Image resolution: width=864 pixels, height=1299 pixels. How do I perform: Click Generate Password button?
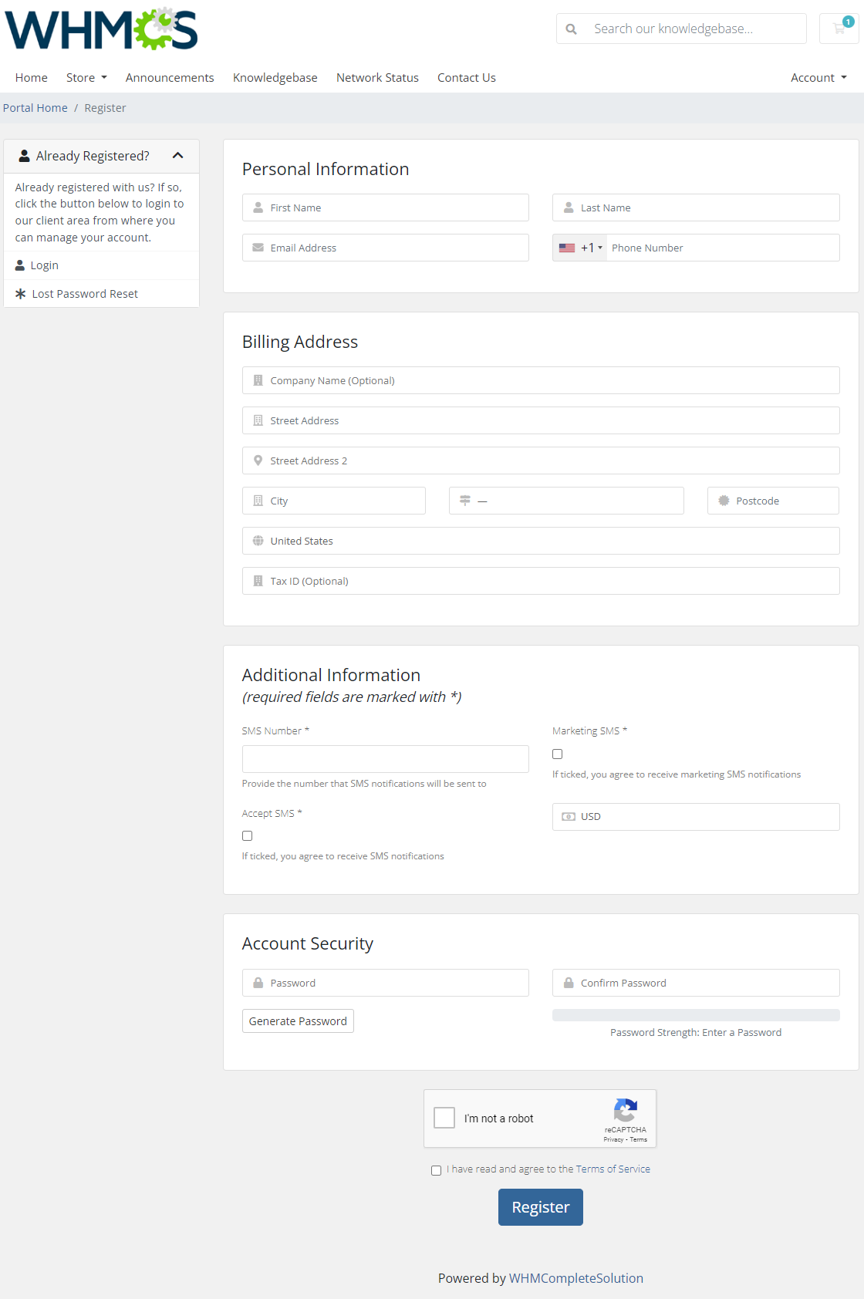click(x=298, y=1021)
